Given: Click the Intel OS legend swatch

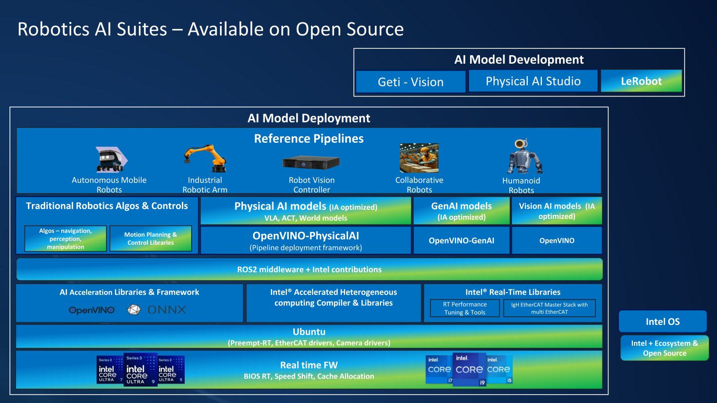Looking at the screenshot, I should pos(663,321).
